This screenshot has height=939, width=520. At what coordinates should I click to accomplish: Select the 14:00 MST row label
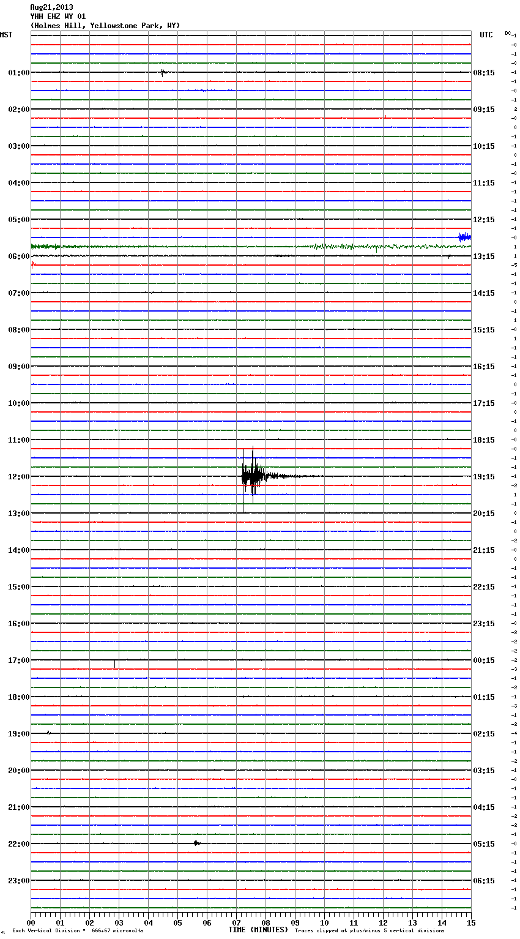point(18,550)
